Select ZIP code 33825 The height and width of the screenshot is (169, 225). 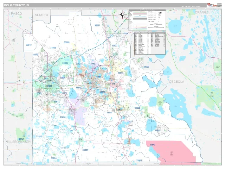pos(139,161)
